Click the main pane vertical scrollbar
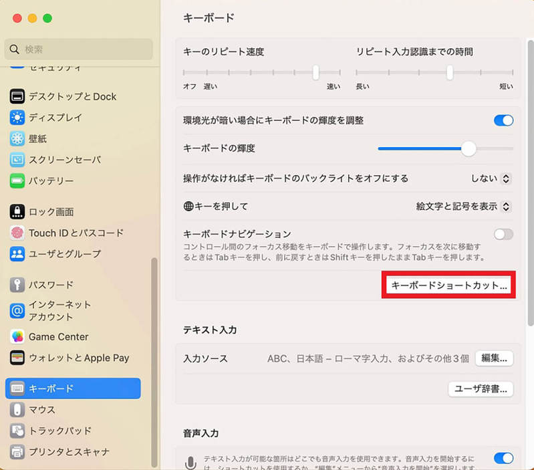Image resolution: width=534 pixels, height=470 pixels. pos(531,183)
